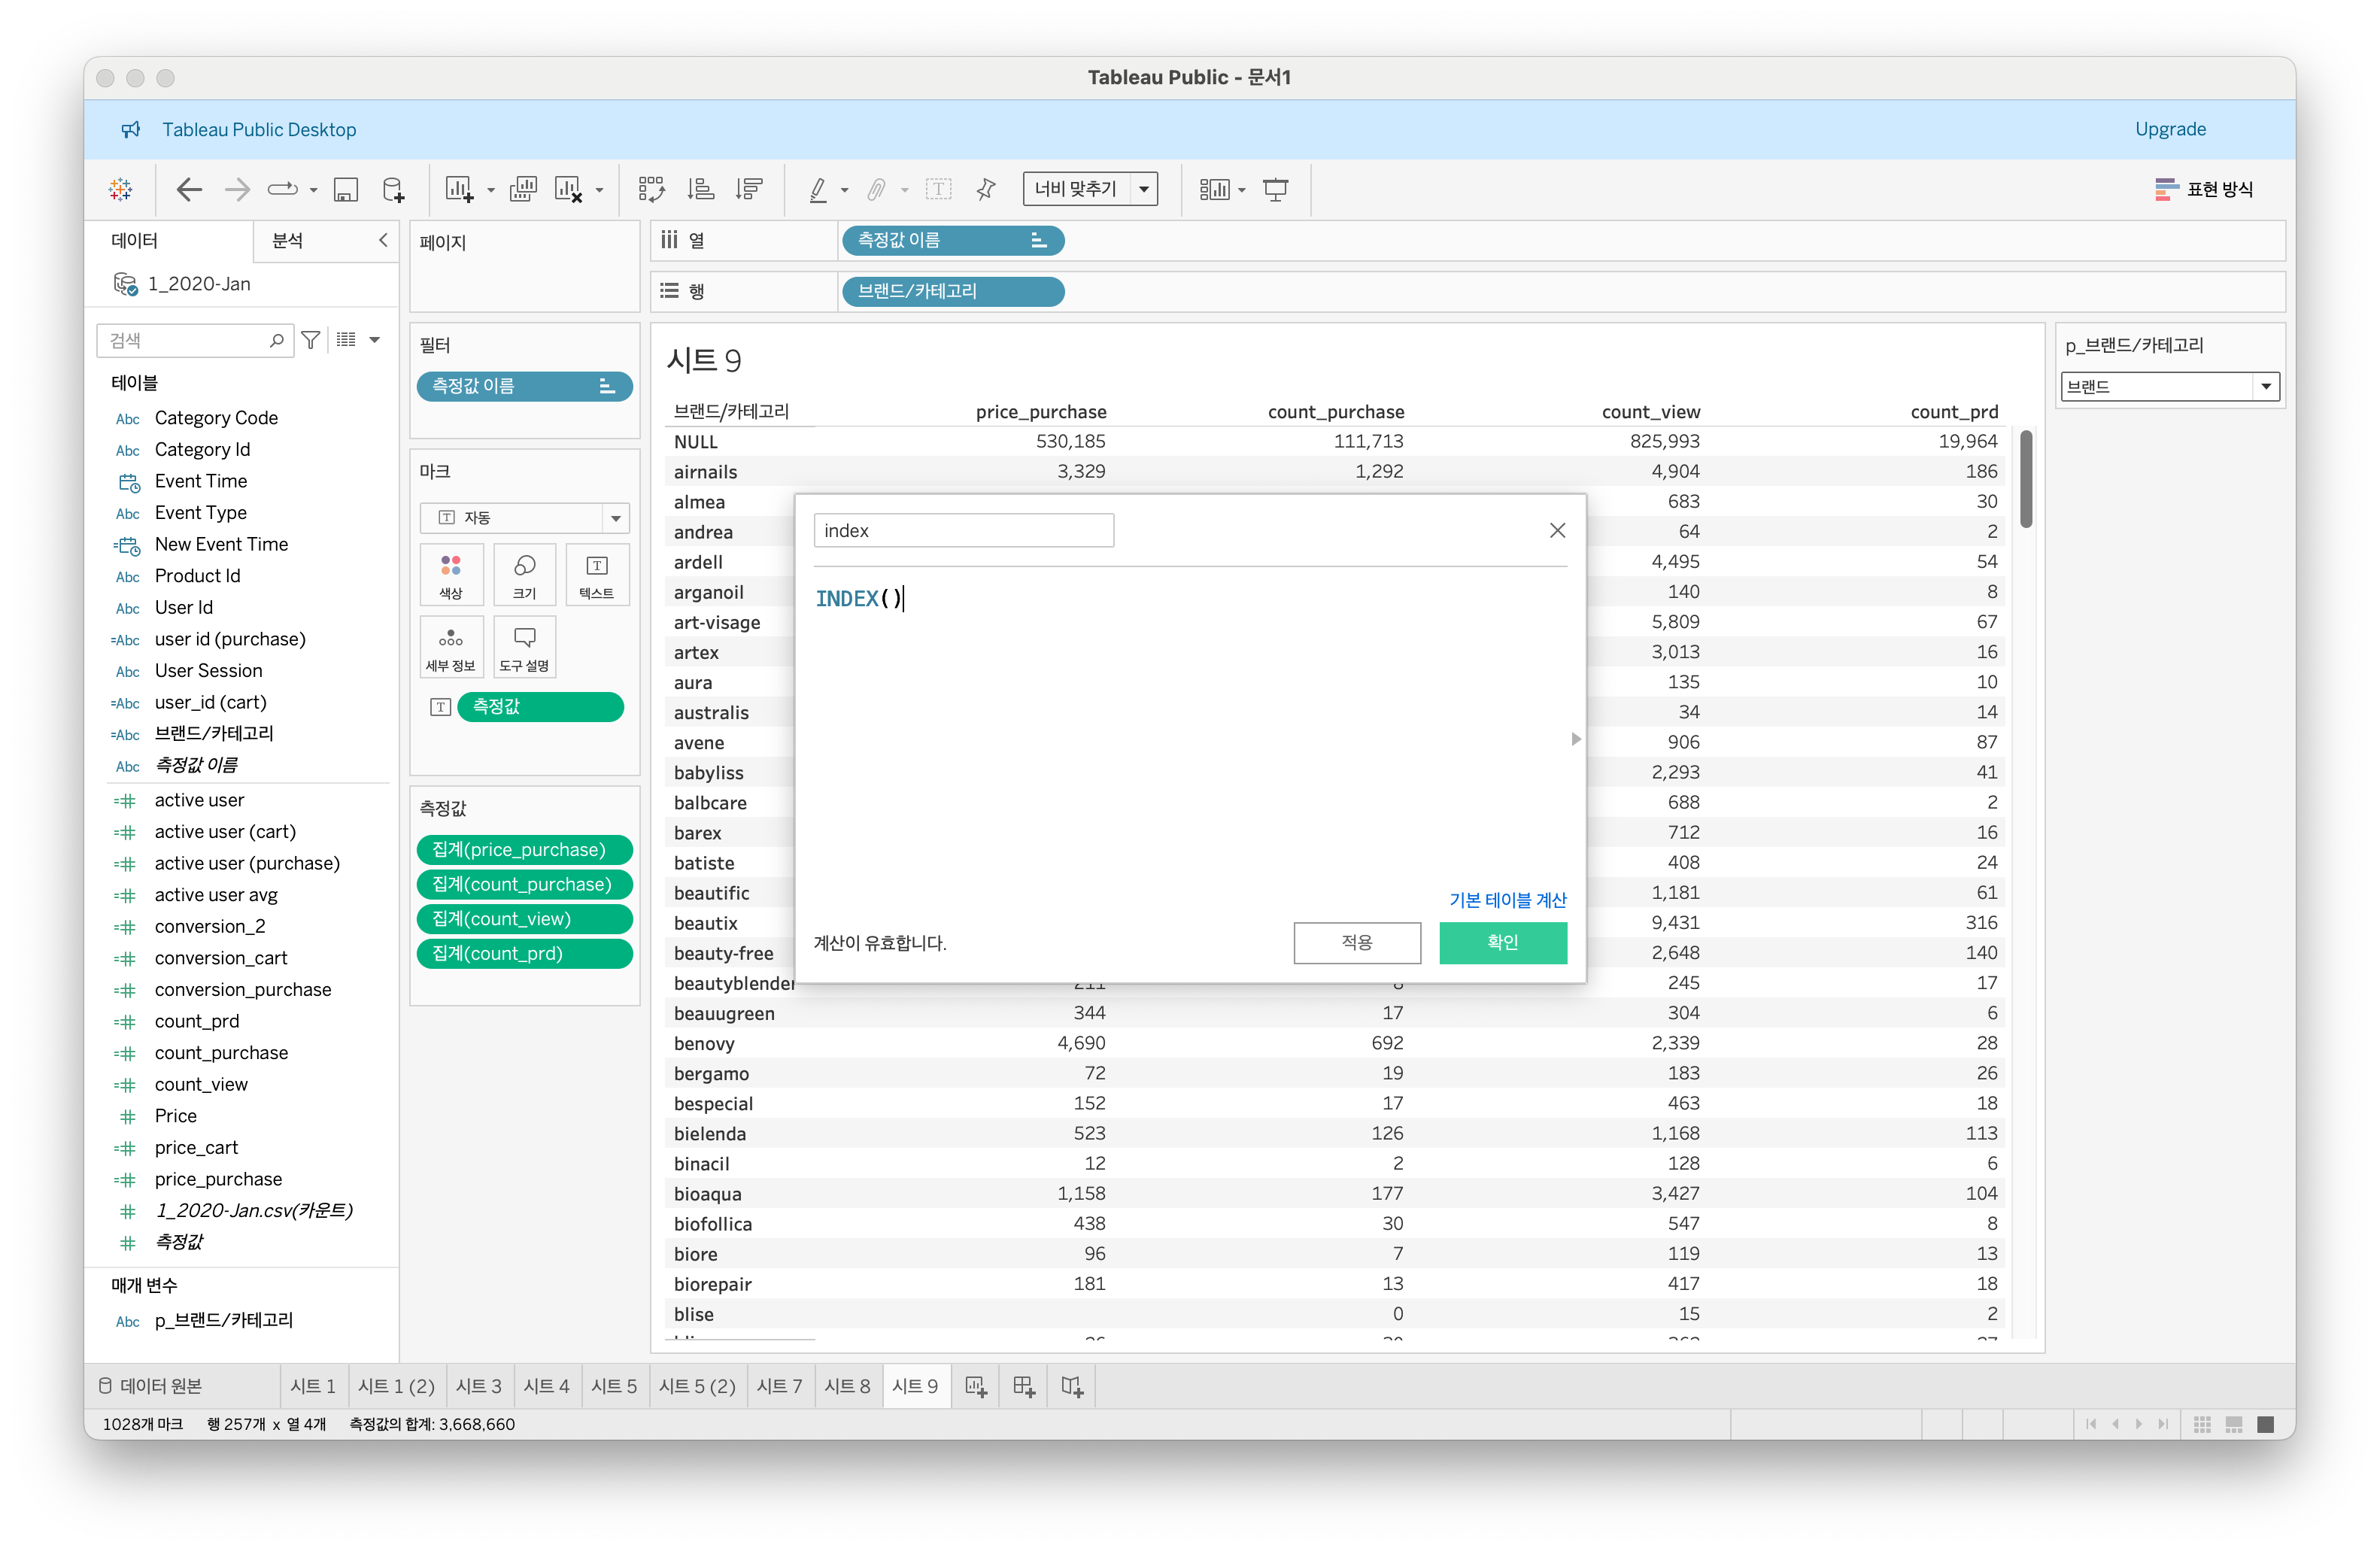The height and width of the screenshot is (1551, 2380).
Task: Click the 기본 테이블 계산 link
Action: (1507, 899)
